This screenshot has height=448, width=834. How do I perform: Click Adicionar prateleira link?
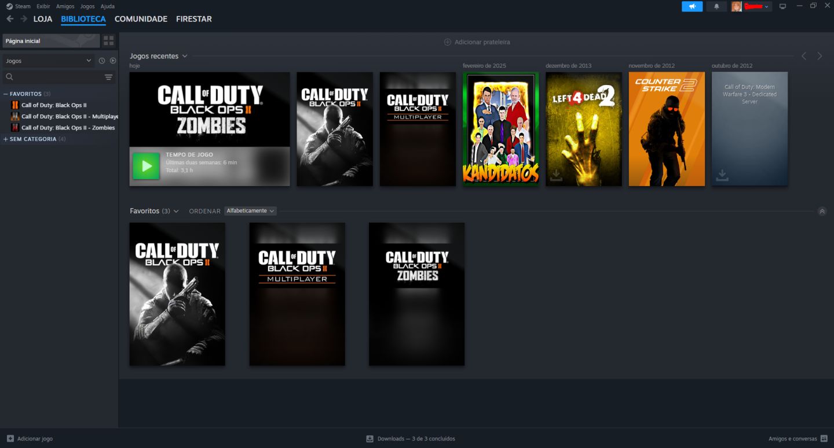tap(477, 42)
